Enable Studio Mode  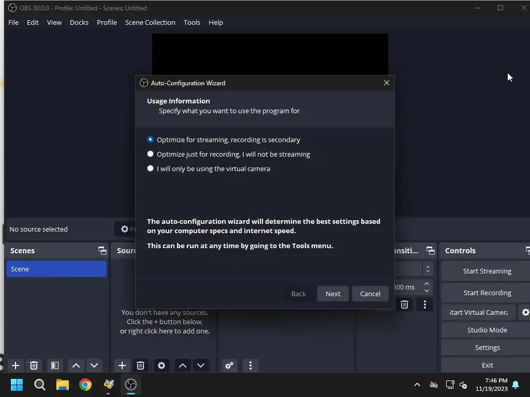[x=487, y=330]
